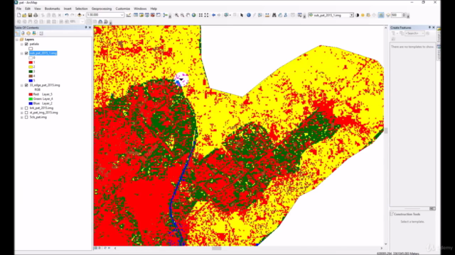Open the map scale dropdown

122,15
